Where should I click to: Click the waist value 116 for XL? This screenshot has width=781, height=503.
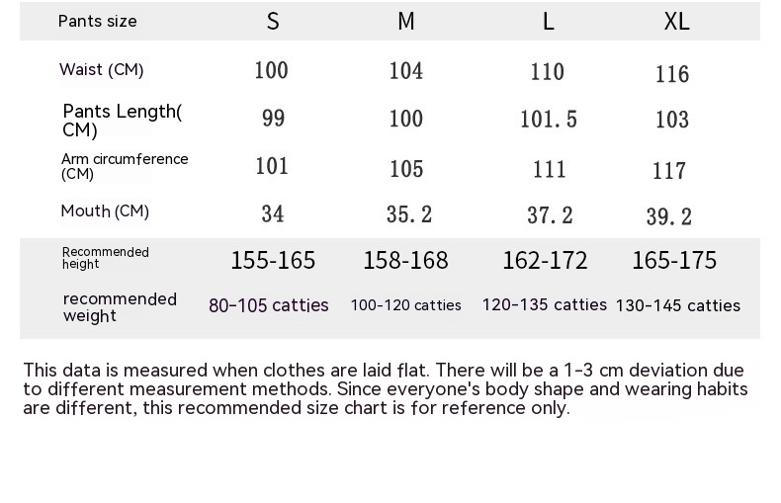[672, 74]
